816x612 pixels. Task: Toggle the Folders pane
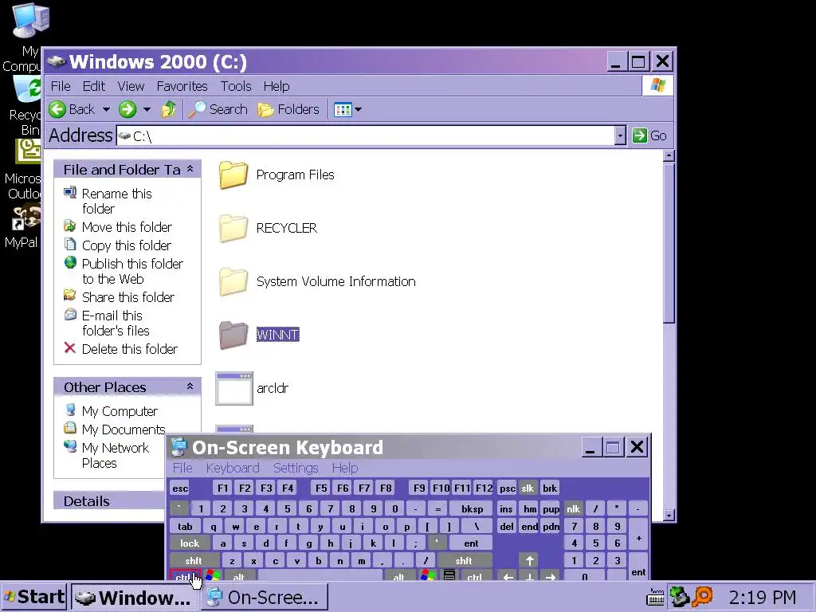click(x=288, y=109)
